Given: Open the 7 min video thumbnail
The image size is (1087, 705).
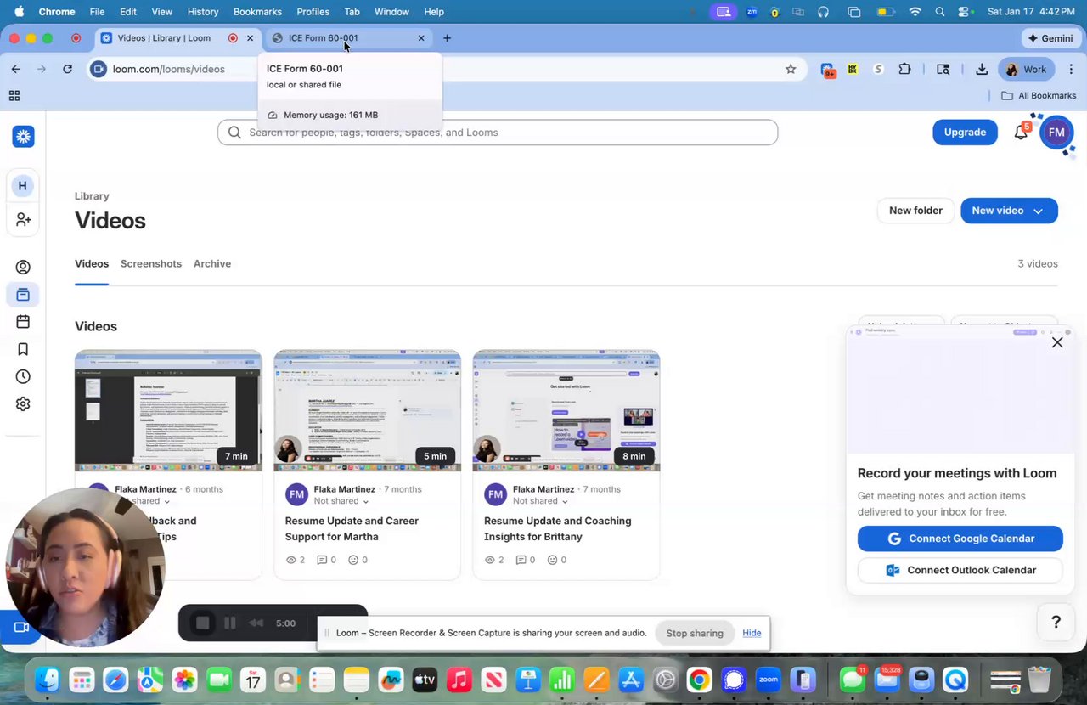Looking at the screenshot, I should coord(168,410).
